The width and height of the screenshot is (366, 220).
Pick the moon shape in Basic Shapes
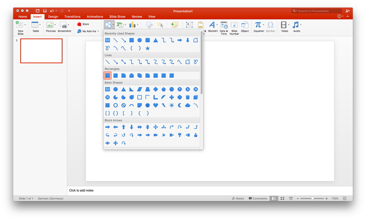[x=179, y=105]
